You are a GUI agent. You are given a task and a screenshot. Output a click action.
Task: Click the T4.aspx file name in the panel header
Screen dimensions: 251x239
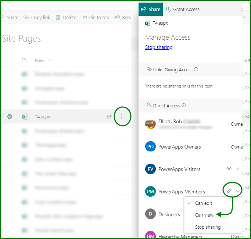tap(160, 23)
